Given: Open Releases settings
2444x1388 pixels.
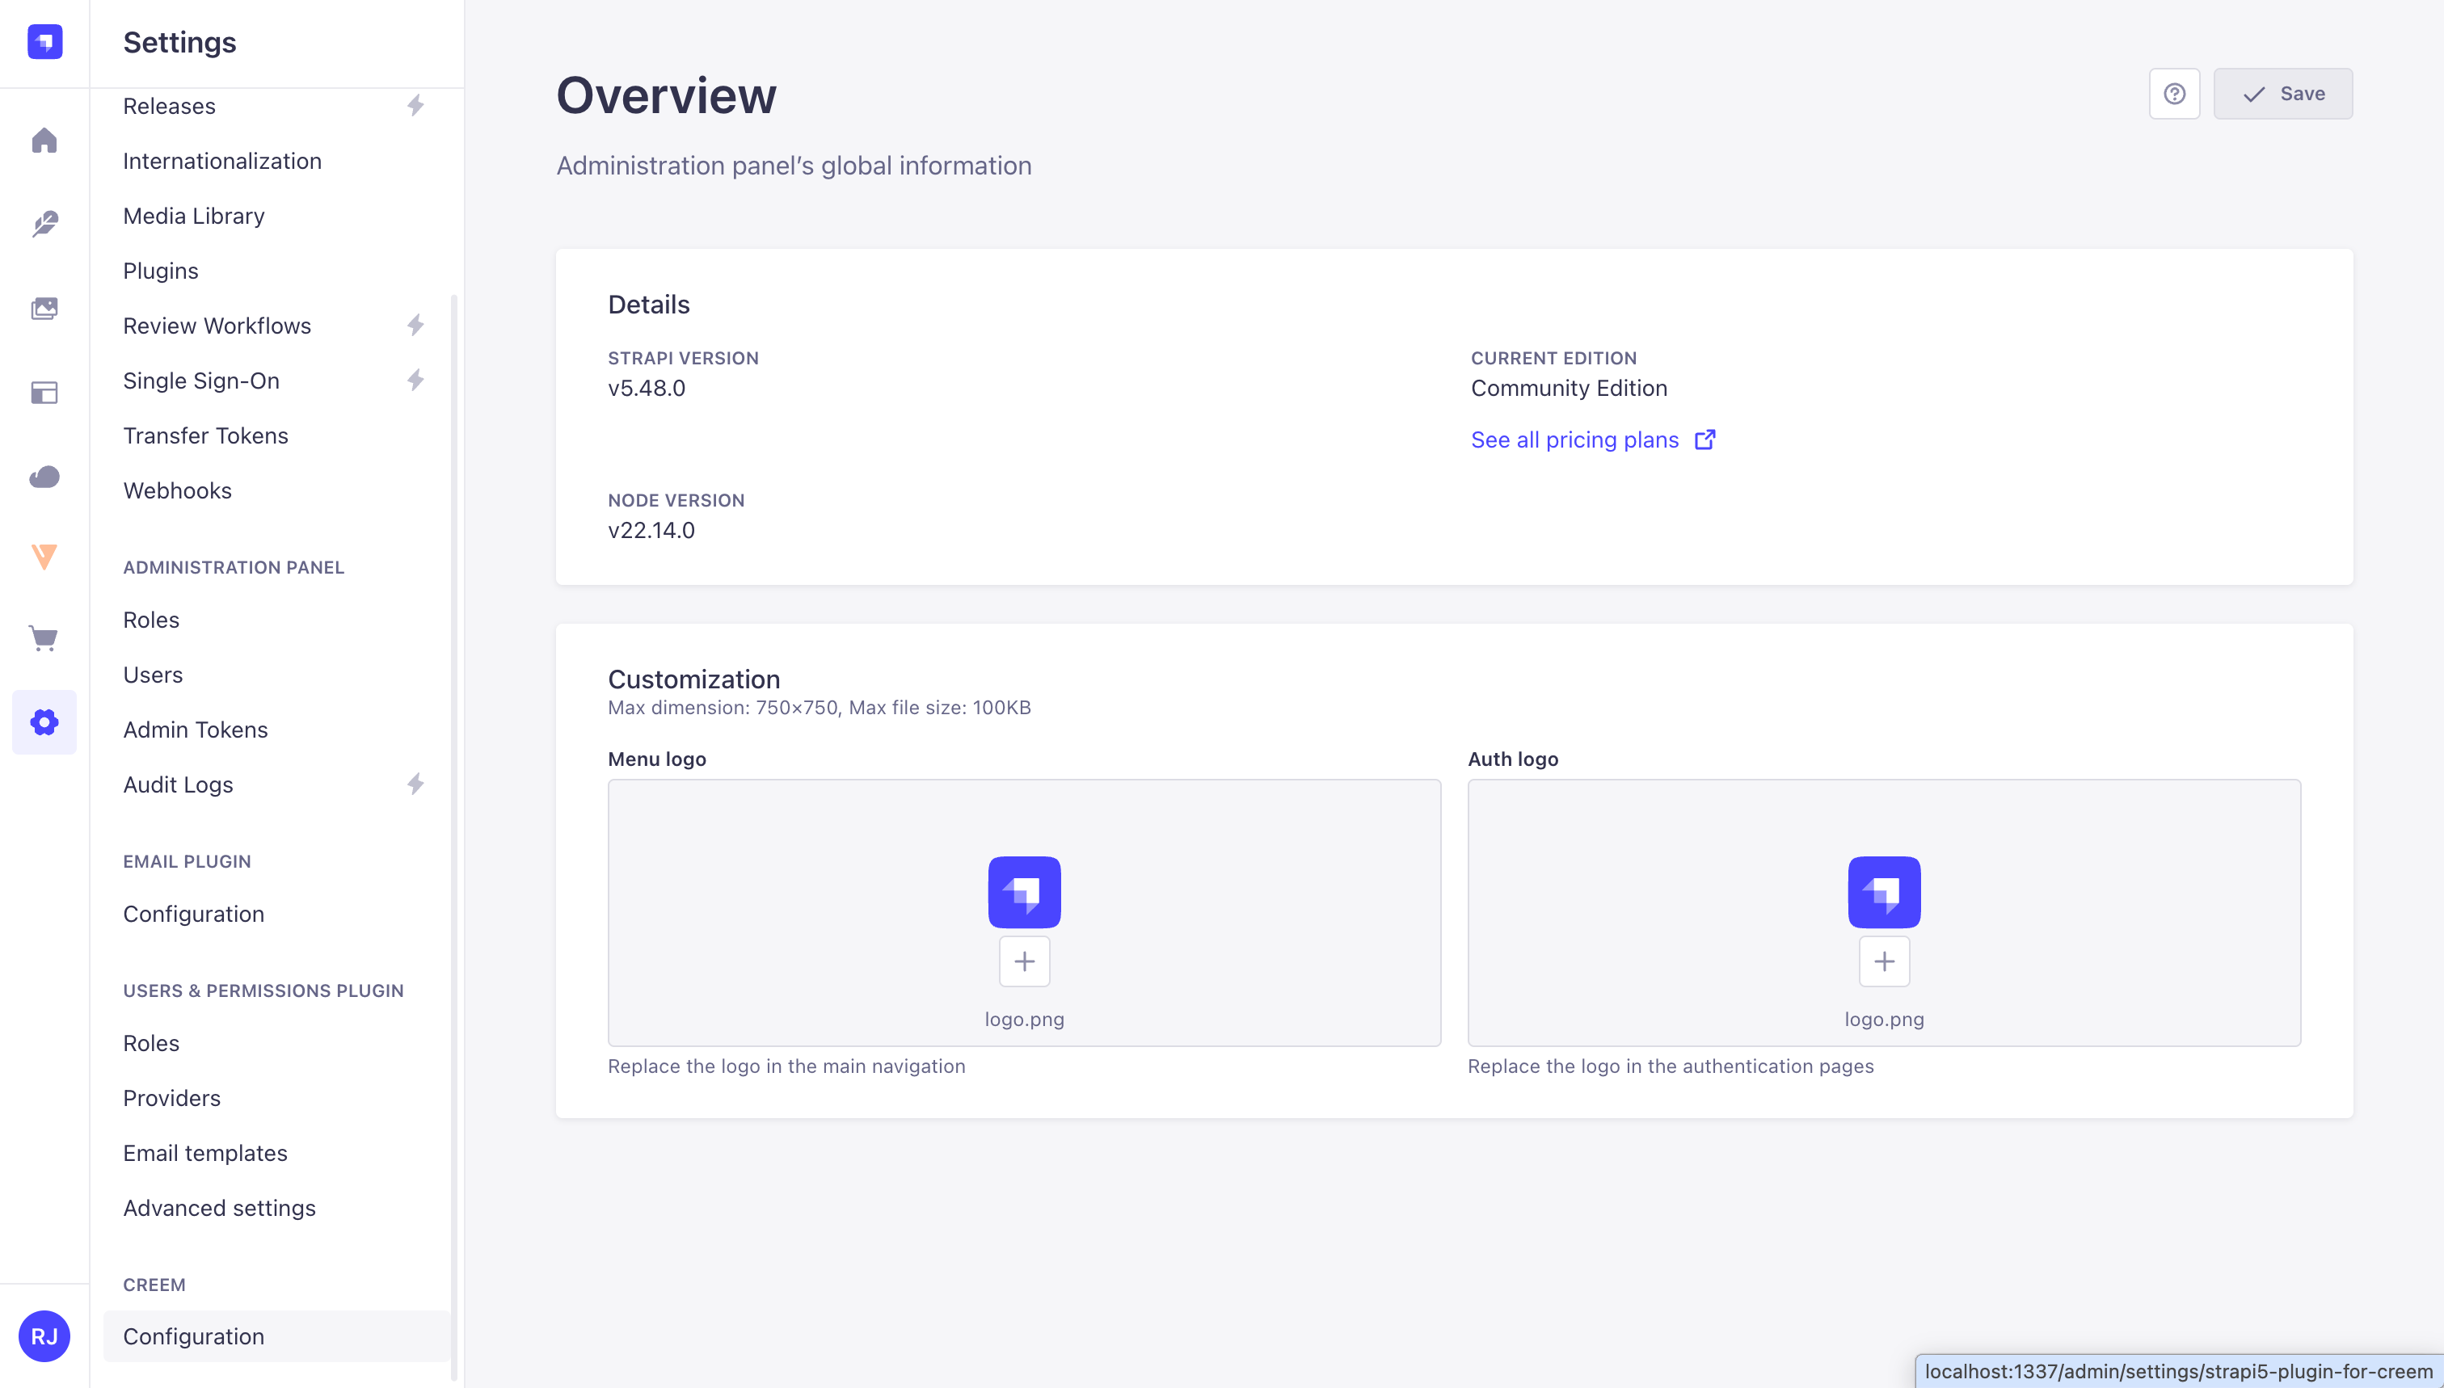Looking at the screenshot, I should coord(169,106).
